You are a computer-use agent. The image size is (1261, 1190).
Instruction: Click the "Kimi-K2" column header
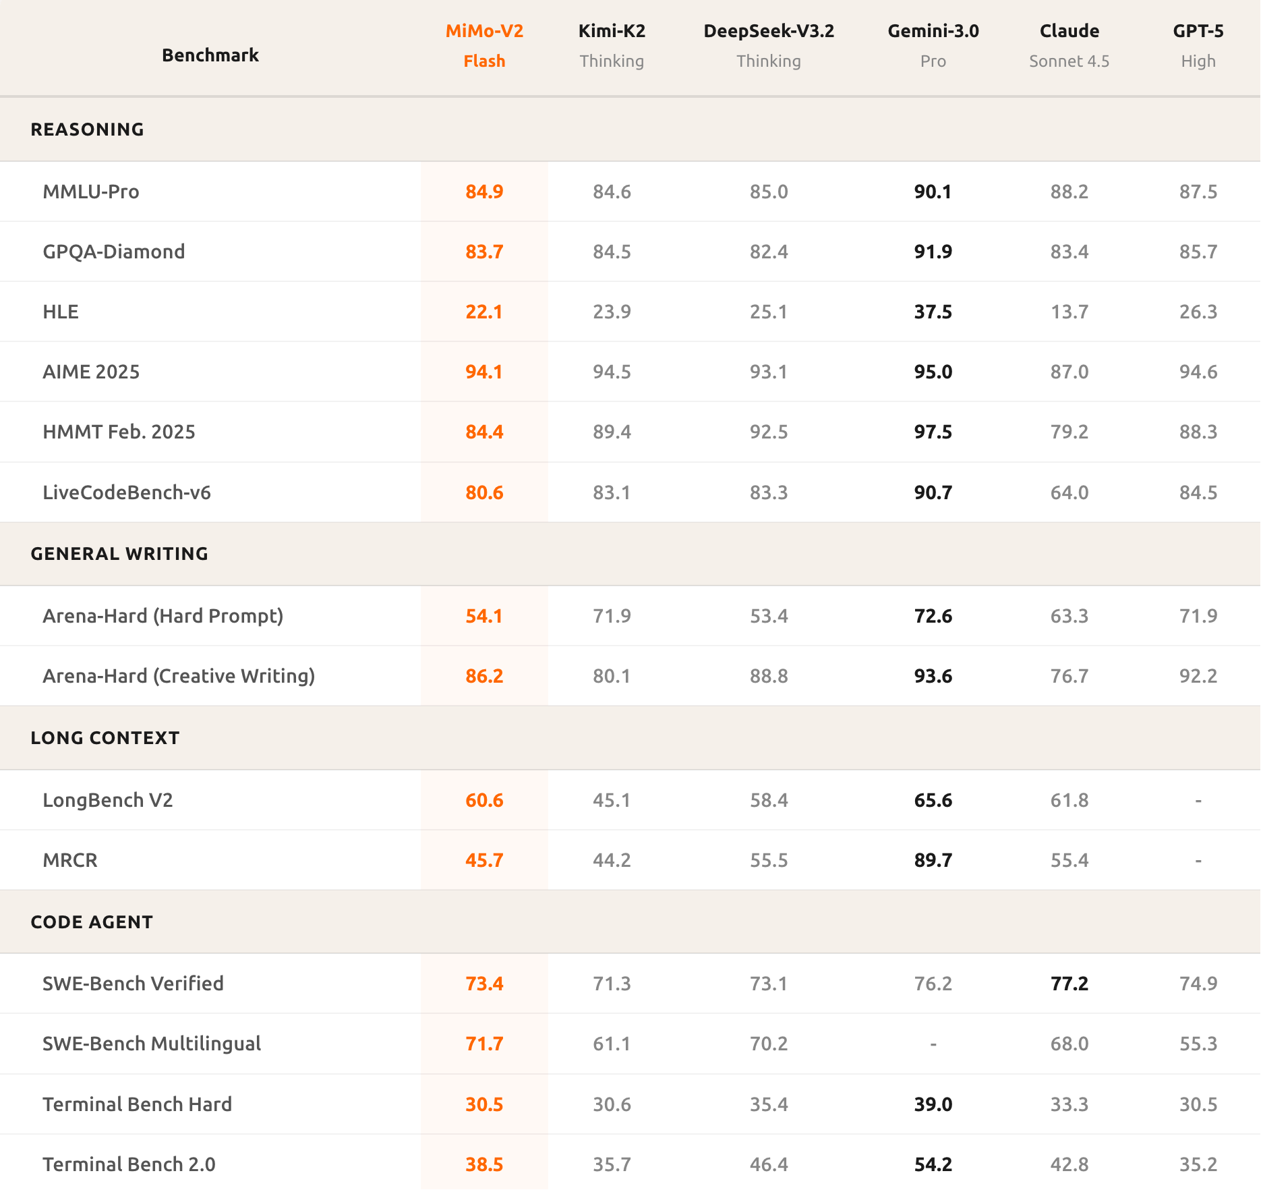(612, 31)
